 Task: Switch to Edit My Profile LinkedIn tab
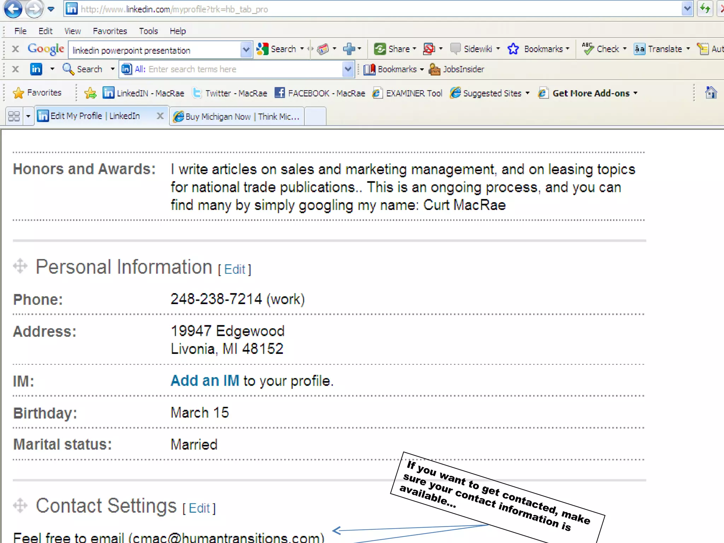[x=95, y=116]
